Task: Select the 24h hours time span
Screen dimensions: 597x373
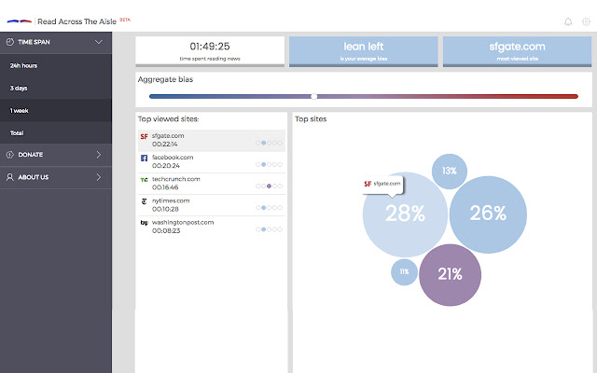Action: pyautogui.click(x=24, y=66)
